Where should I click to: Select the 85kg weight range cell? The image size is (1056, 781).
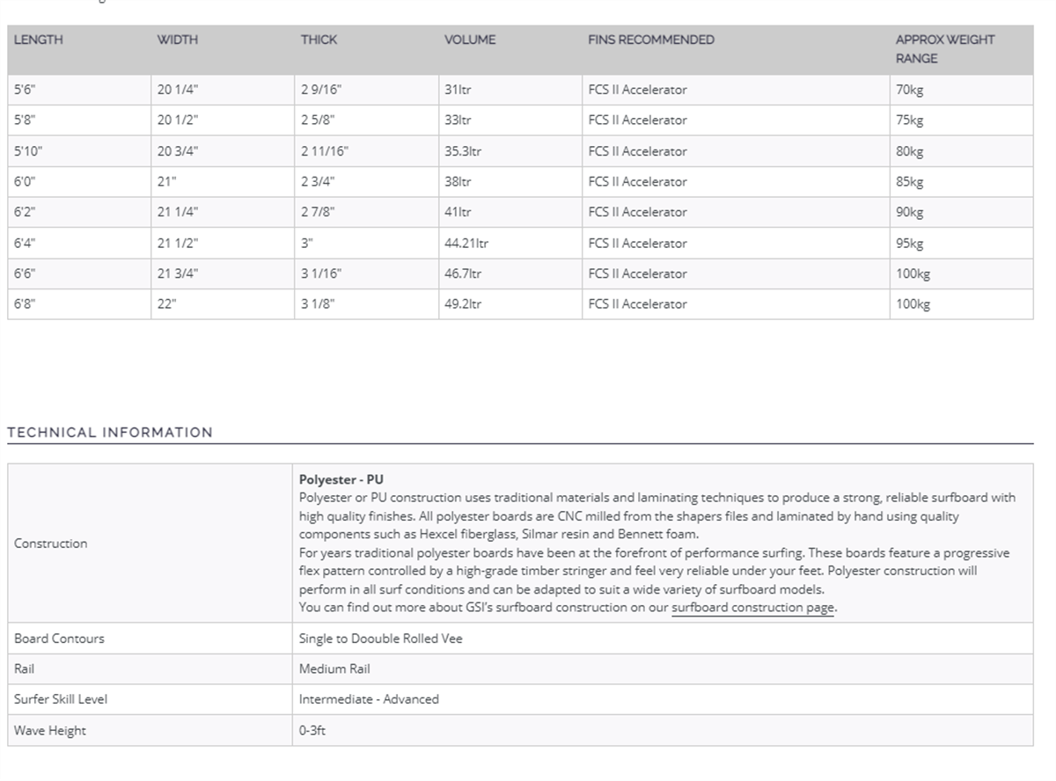(x=910, y=182)
